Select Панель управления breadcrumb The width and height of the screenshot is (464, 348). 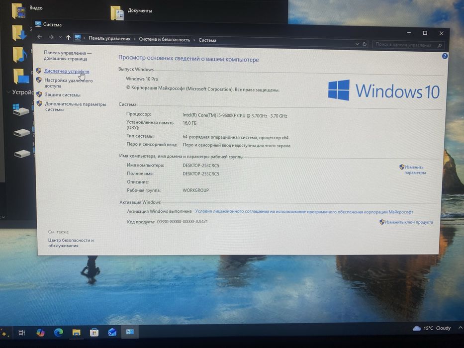pos(109,38)
